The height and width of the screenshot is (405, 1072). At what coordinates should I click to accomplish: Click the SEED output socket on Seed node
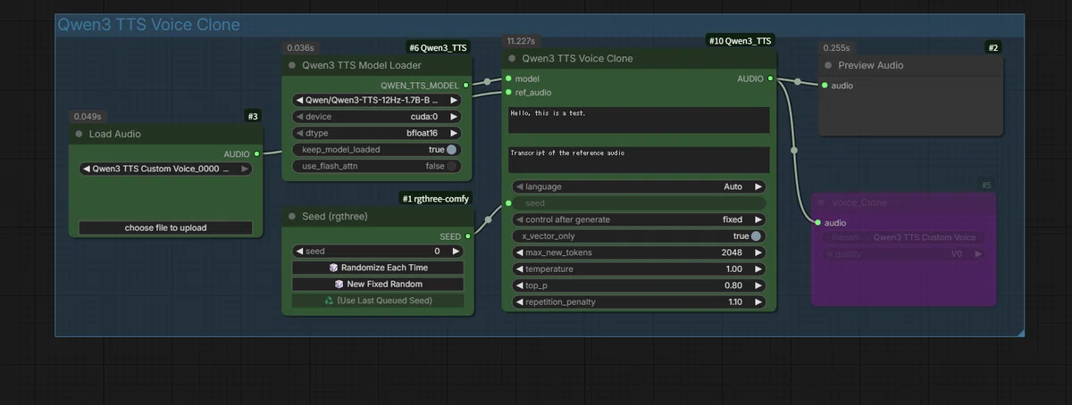click(466, 236)
